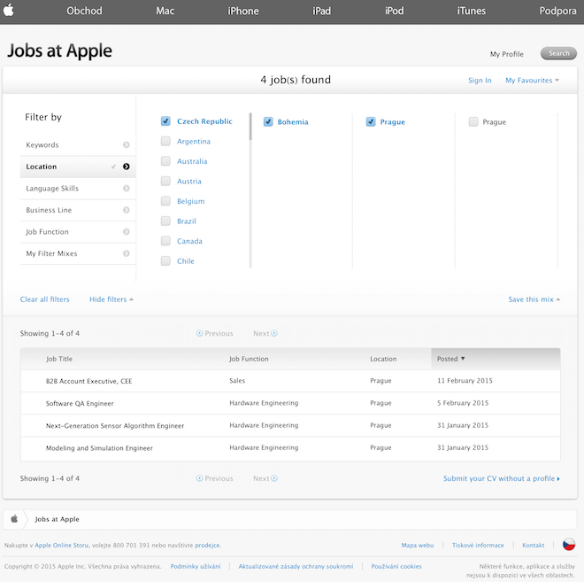Open the iPhone navigation item
The width and height of the screenshot is (584, 582).
243,11
